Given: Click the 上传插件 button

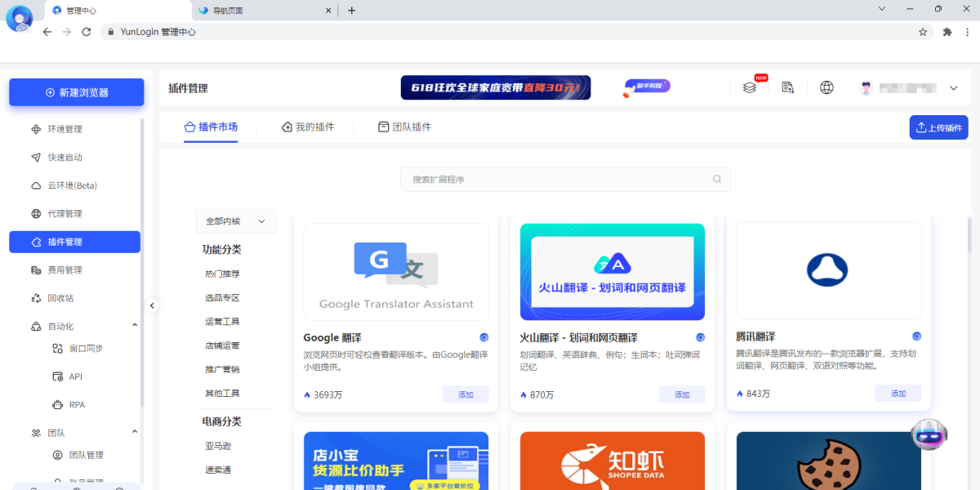Looking at the screenshot, I should point(938,127).
